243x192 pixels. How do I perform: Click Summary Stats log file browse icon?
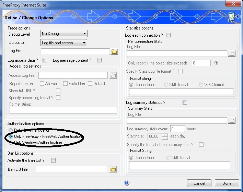click(232, 120)
